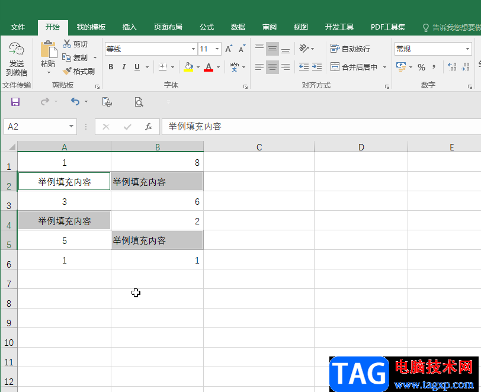
Task: Click the Redo arrow
Action: (45, 101)
